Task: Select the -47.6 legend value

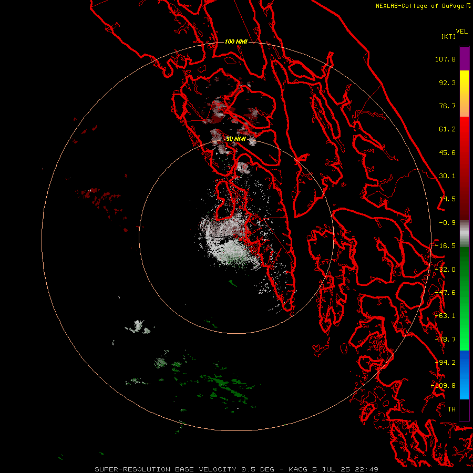Action: (445, 293)
